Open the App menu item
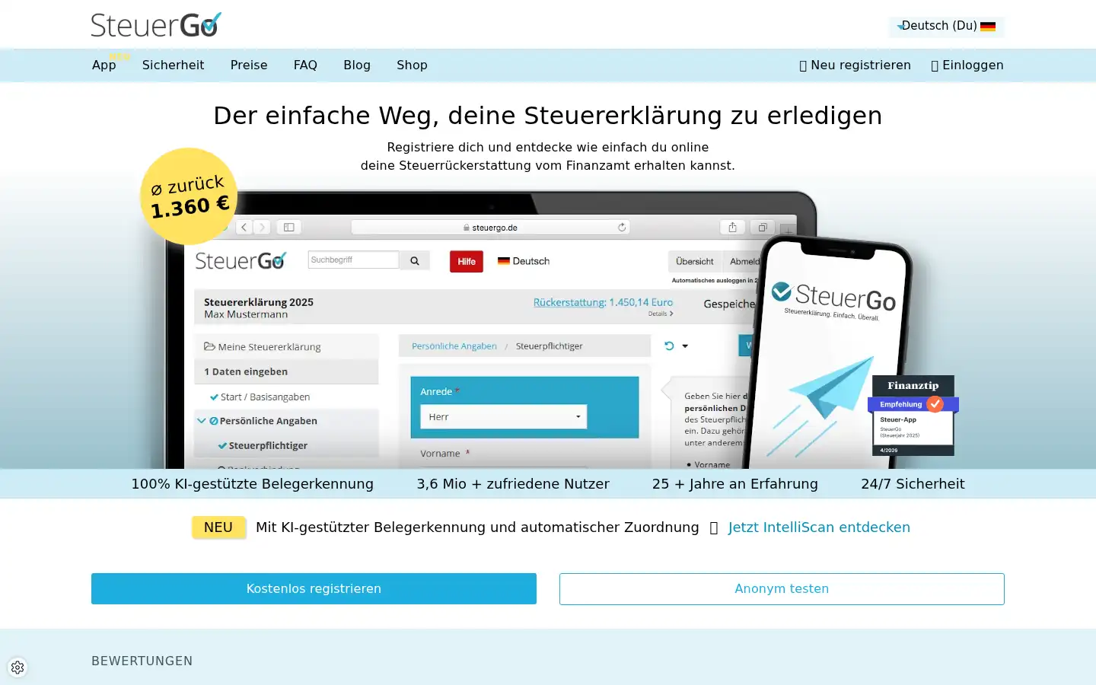Viewport: 1096px width, 685px height. [104, 65]
